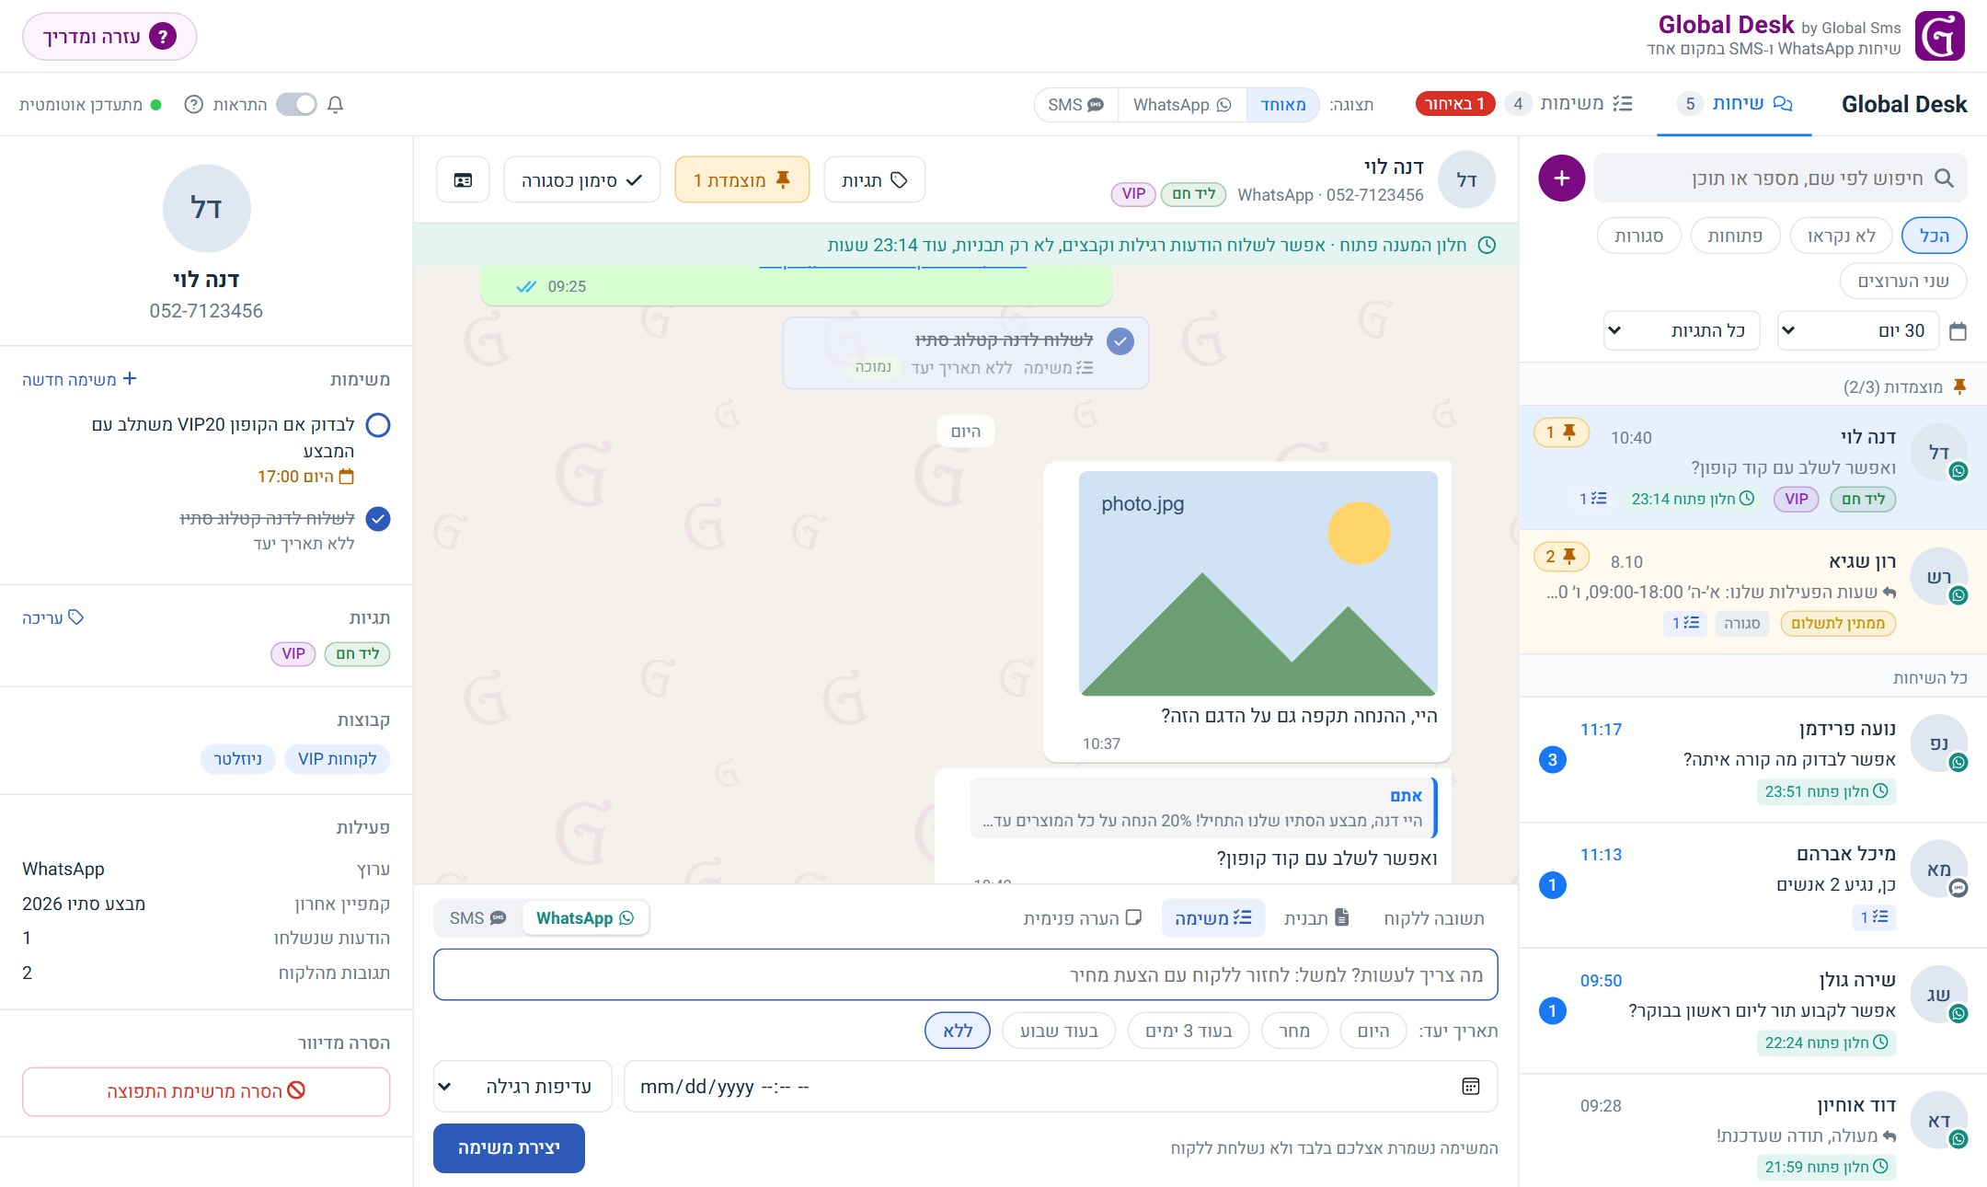Screen dimensions: 1987x1187
Task: Click pin badge on רון שגיא conversation
Action: [x=1561, y=557]
